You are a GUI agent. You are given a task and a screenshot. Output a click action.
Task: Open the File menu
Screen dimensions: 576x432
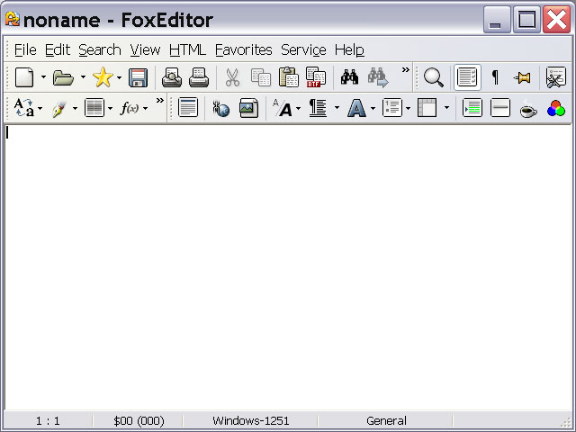click(25, 50)
